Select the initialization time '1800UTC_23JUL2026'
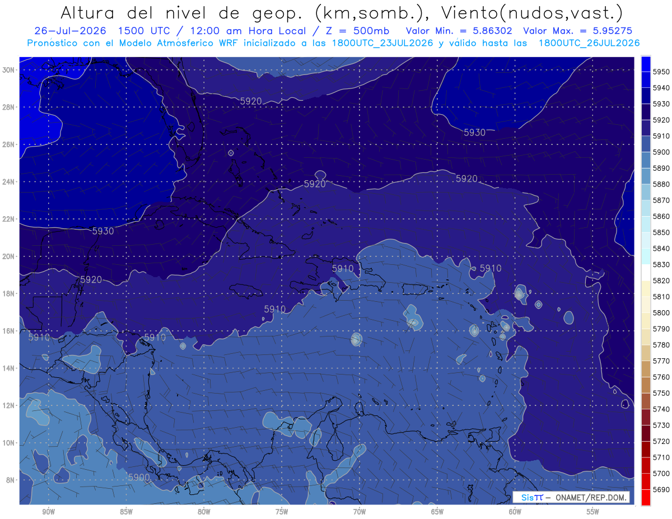Image resolution: width=672 pixels, height=519 pixels. tap(382, 43)
